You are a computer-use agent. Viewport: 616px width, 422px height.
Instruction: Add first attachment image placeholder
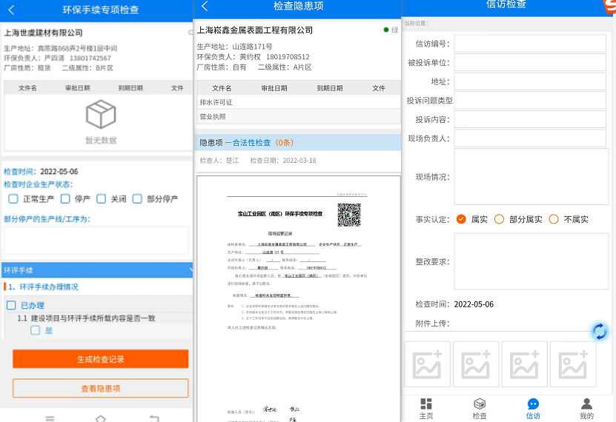(427, 364)
